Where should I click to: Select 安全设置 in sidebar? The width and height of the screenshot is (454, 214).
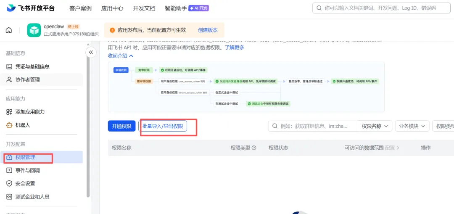(41, 184)
